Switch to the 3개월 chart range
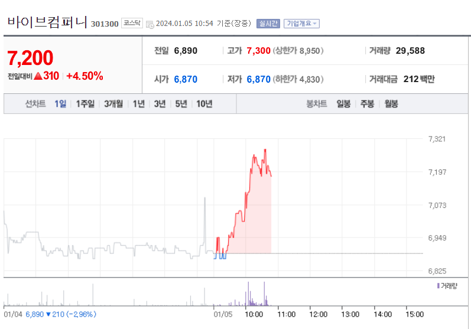This screenshot has height=329, width=471. [x=113, y=104]
